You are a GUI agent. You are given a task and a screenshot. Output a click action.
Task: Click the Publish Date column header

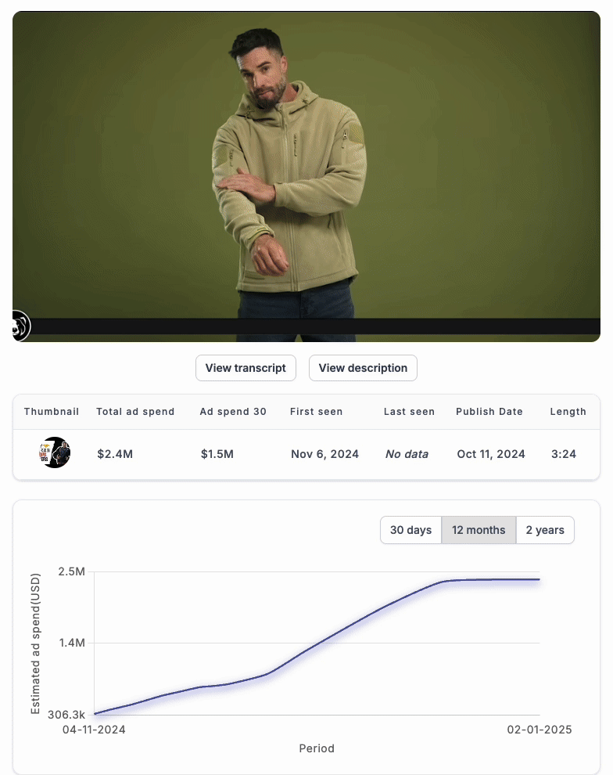[489, 411]
